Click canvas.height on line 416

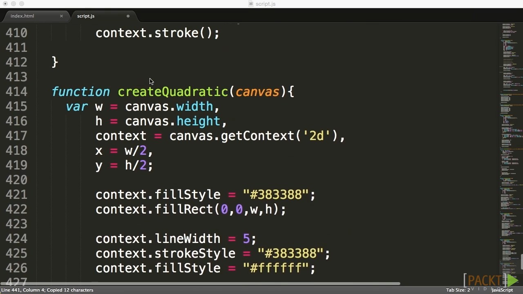click(173, 121)
